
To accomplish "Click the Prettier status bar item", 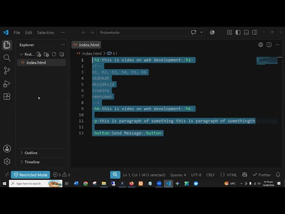I will click(x=262, y=175).
